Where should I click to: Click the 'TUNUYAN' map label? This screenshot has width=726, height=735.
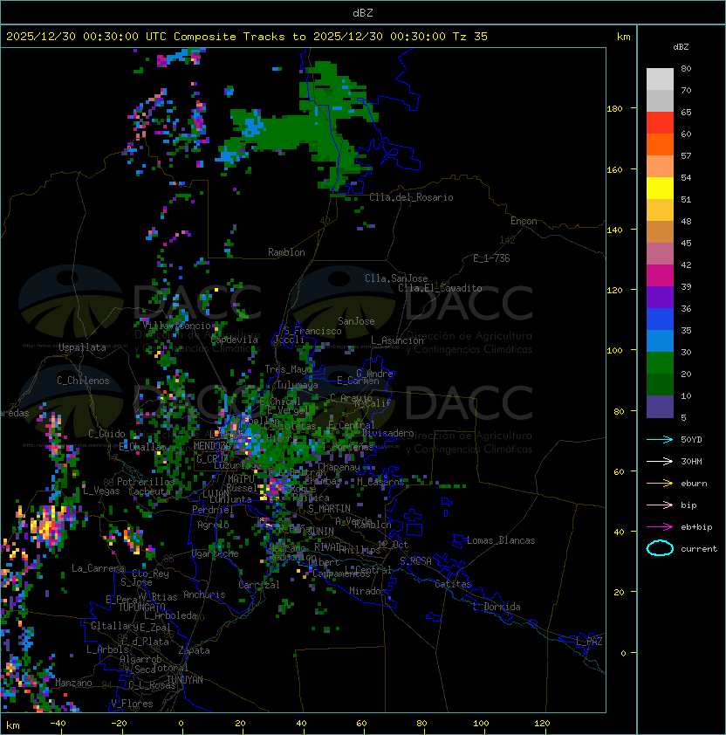(185, 680)
